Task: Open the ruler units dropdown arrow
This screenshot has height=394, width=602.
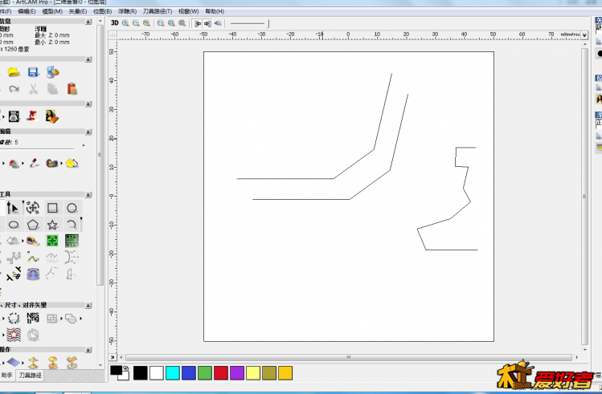Action: click(584, 35)
